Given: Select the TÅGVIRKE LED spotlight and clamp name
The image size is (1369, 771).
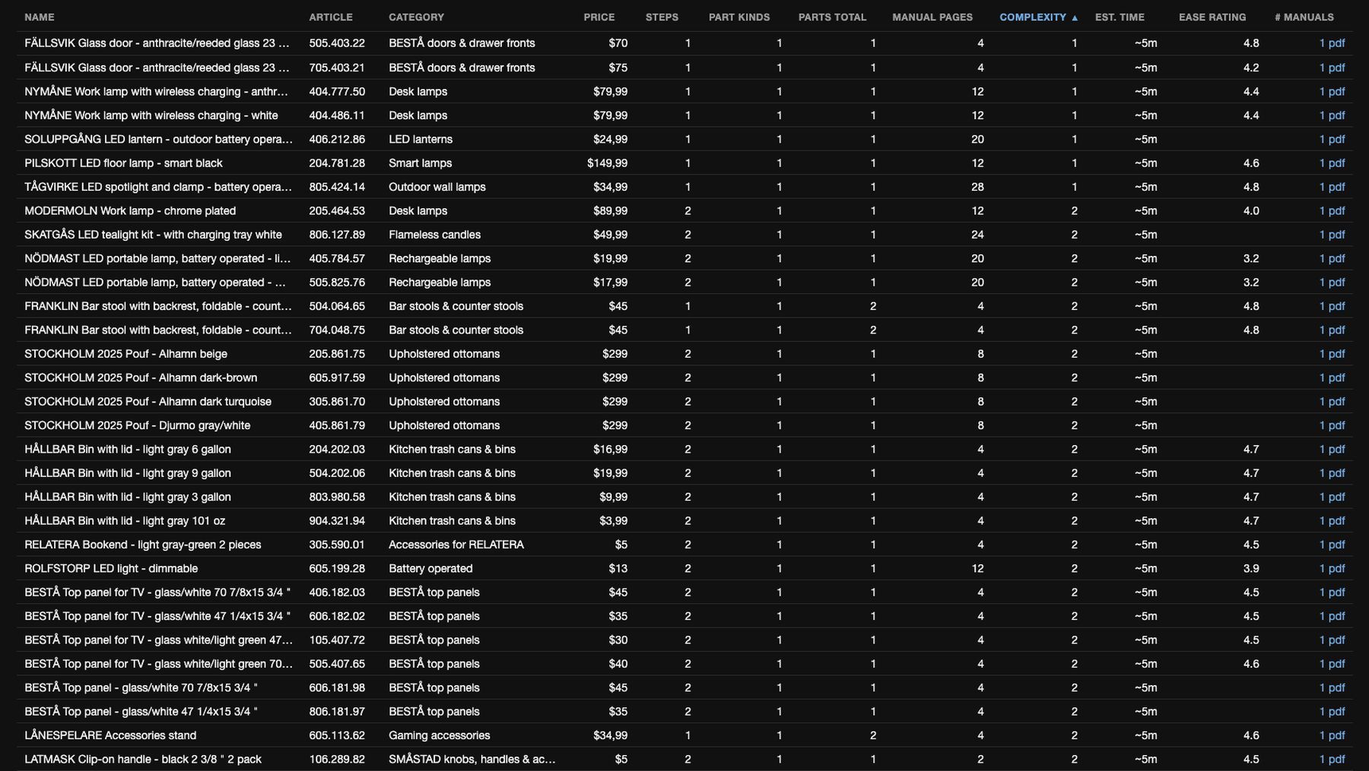Looking at the screenshot, I should click(x=158, y=187).
